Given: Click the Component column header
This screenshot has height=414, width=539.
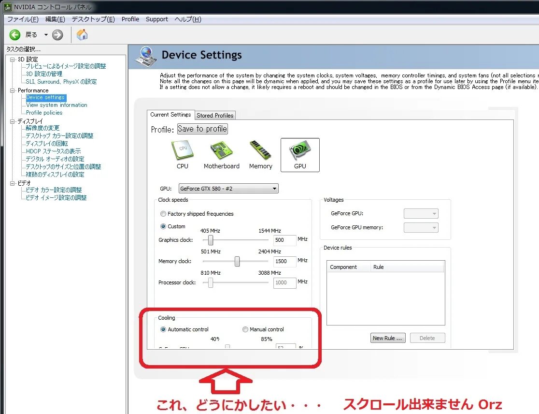Looking at the screenshot, I should coord(349,267).
